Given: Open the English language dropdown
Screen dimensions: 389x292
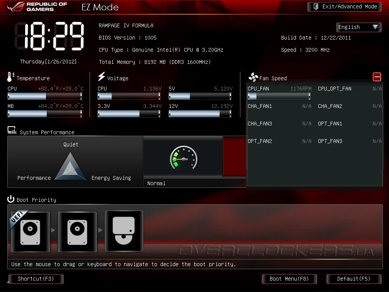Looking at the screenshot, I should click(359, 27).
